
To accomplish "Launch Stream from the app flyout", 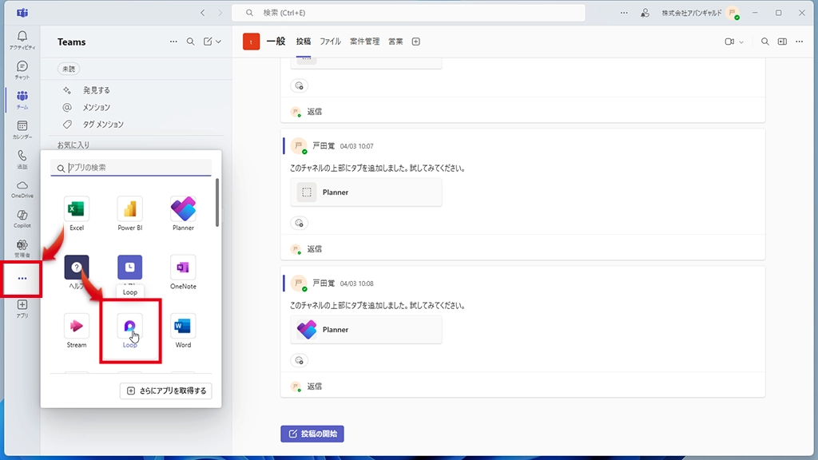I will 77,331.
